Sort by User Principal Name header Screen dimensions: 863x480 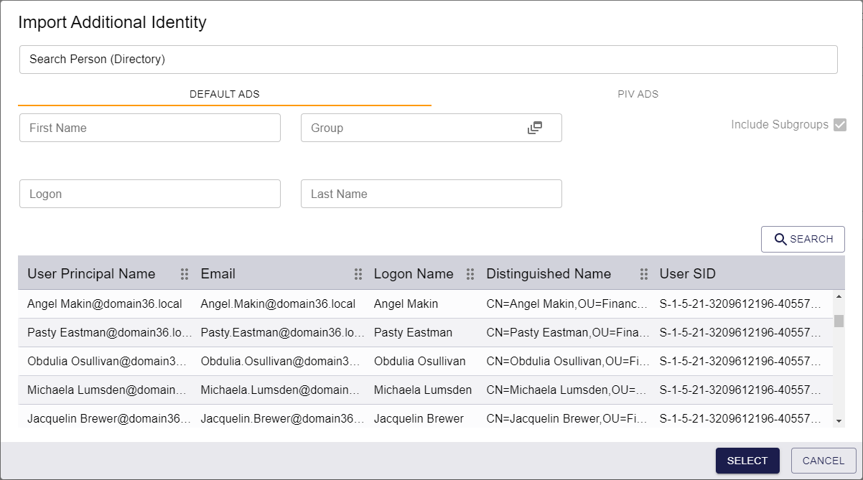pyautogui.click(x=91, y=274)
